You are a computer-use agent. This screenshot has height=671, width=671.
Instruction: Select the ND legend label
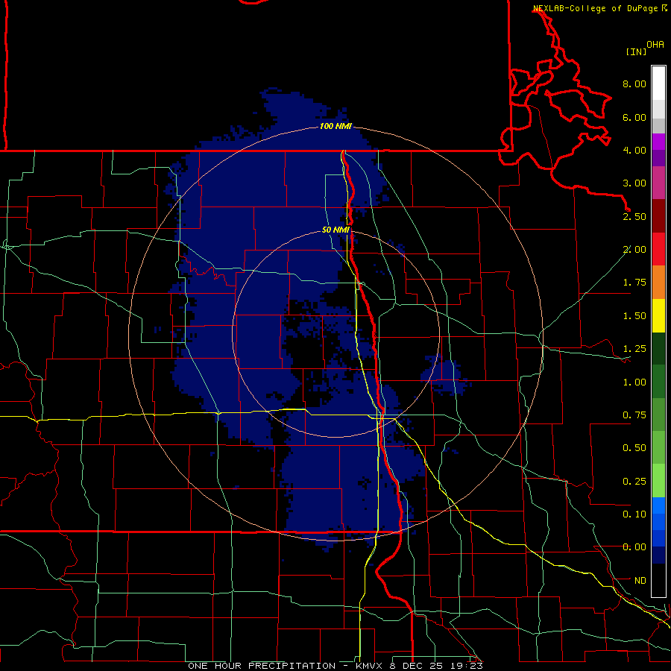point(640,581)
